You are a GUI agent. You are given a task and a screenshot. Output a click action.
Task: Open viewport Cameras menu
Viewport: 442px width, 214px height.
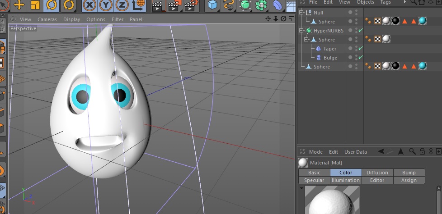(47, 19)
